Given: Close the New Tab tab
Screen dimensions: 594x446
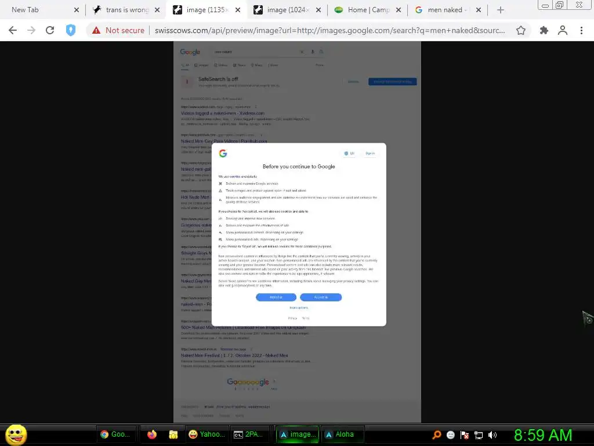Looking at the screenshot, I should pyautogui.click(x=77, y=10).
